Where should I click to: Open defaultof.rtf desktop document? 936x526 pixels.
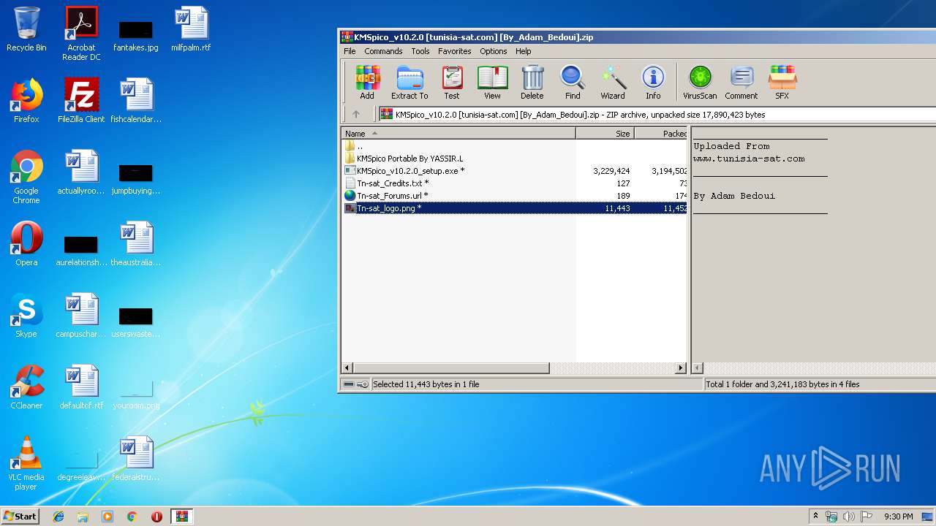coord(81,387)
